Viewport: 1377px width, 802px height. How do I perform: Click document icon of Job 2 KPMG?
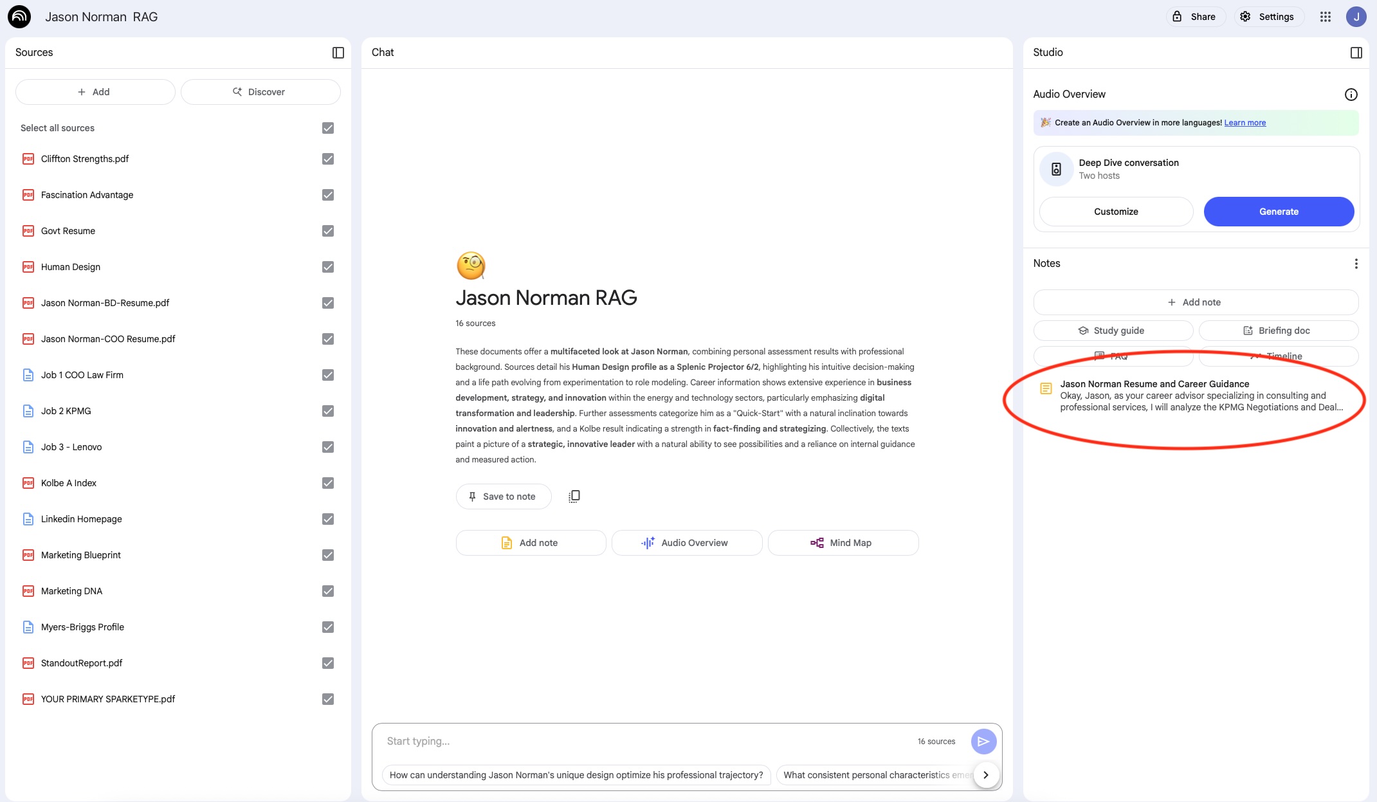pos(28,411)
